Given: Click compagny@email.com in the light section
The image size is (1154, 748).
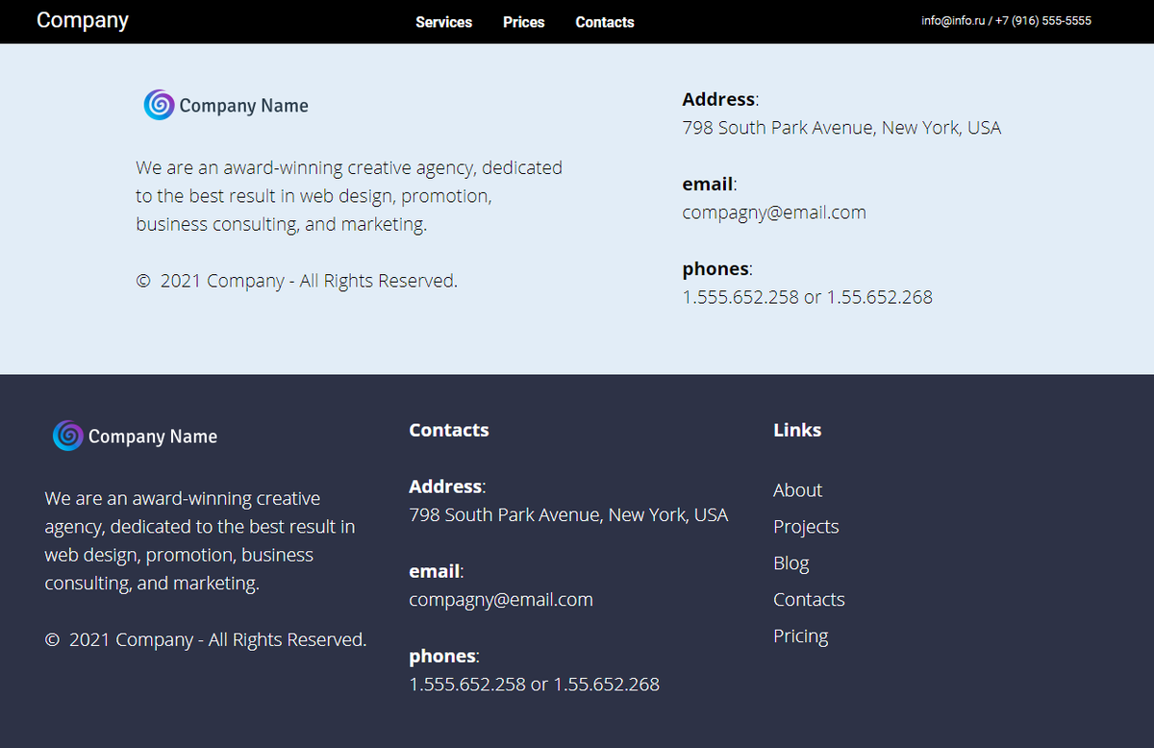Looking at the screenshot, I should coord(774,212).
